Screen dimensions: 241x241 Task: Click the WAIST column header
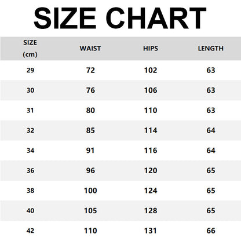click(x=90, y=48)
